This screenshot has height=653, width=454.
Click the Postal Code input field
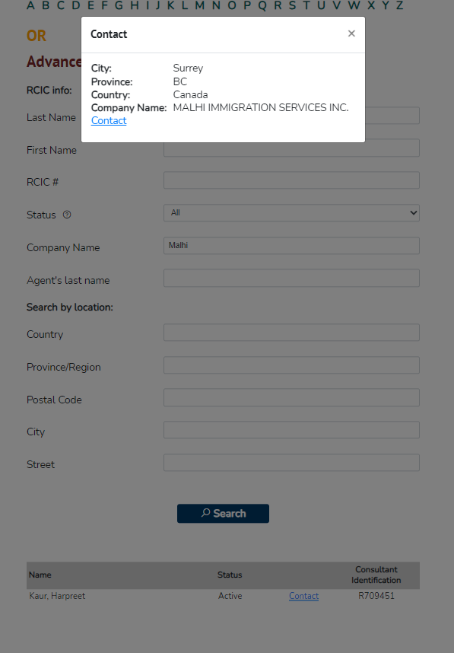pos(291,398)
